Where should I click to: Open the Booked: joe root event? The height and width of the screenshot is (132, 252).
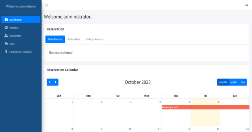pos(205,107)
